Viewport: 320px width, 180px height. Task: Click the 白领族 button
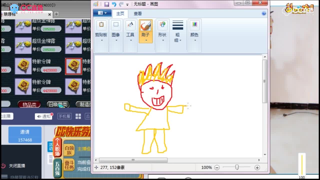pos(69,150)
